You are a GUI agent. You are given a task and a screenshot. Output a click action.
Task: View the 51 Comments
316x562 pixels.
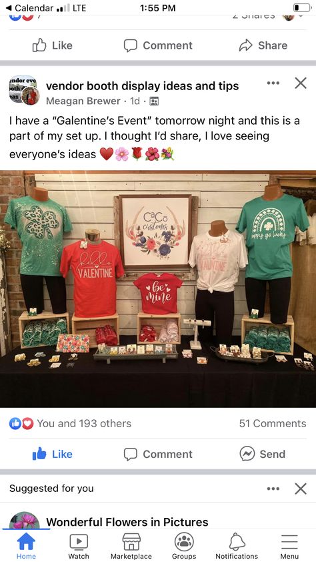pyautogui.click(x=273, y=423)
